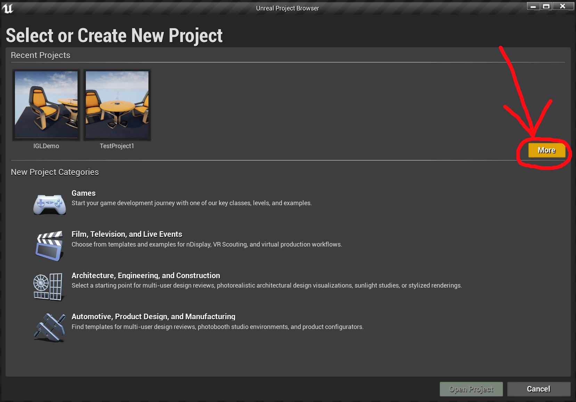The height and width of the screenshot is (402, 576).
Task: Choose Film, Television, and Live Events title
Action: click(127, 234)
